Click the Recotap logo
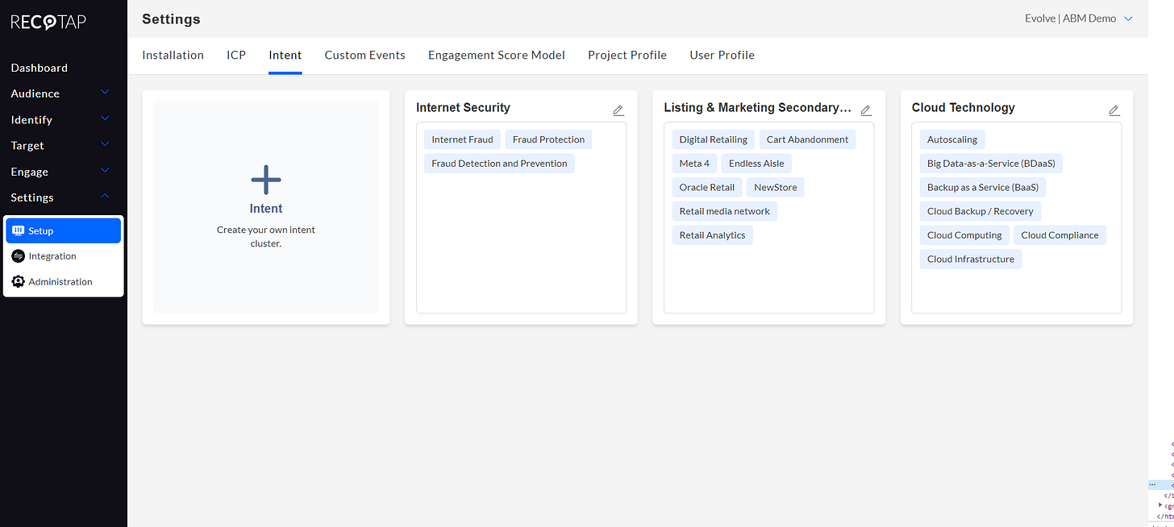The height and width of the screenshot is (527, 1174). pos(47,22)
